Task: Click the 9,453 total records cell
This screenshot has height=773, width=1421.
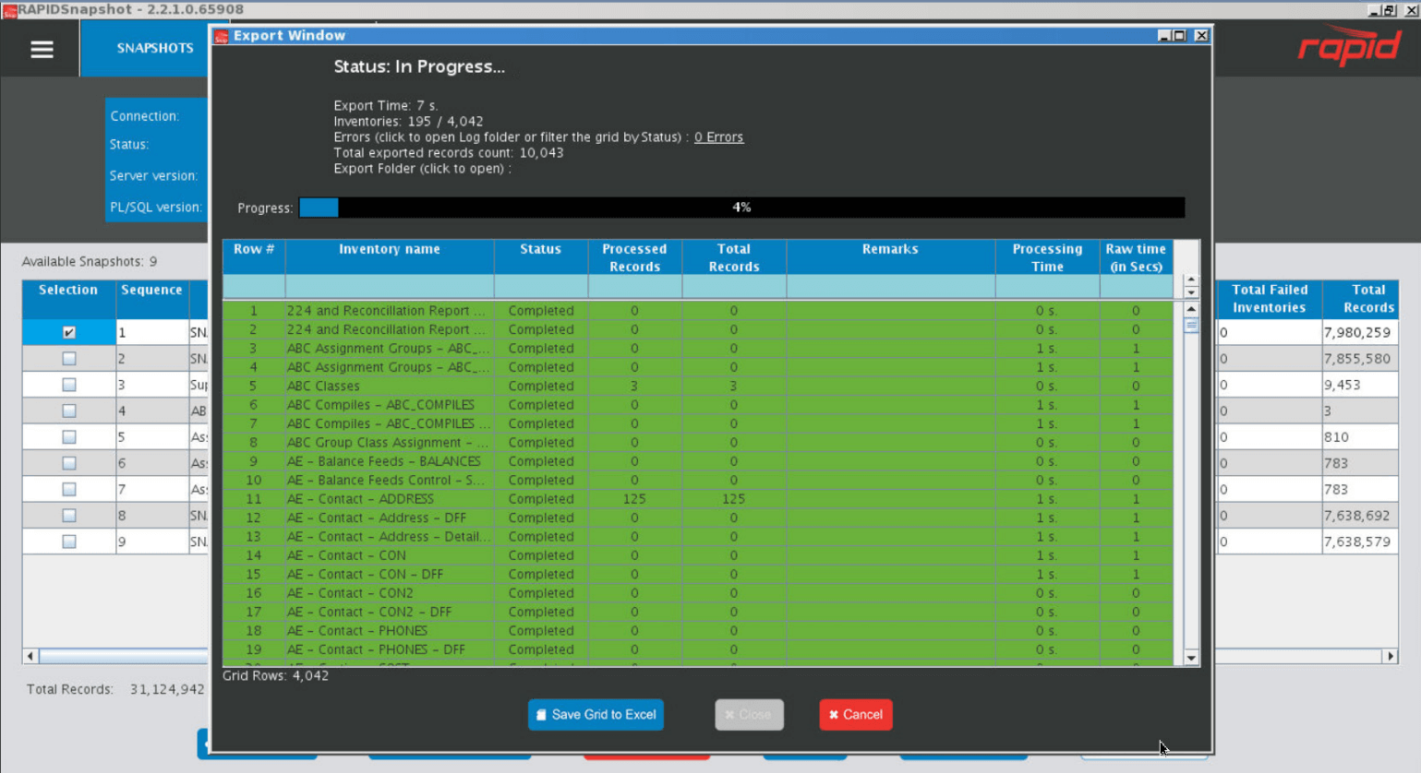Action: [1359, 385]
